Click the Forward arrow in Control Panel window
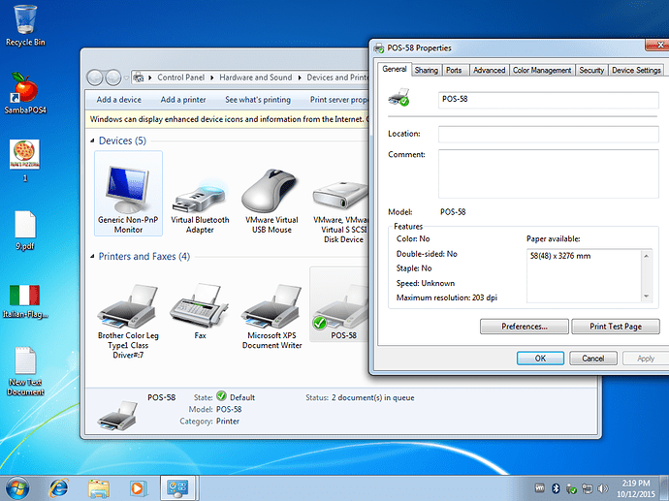The image size is (669, 501). 113,78
